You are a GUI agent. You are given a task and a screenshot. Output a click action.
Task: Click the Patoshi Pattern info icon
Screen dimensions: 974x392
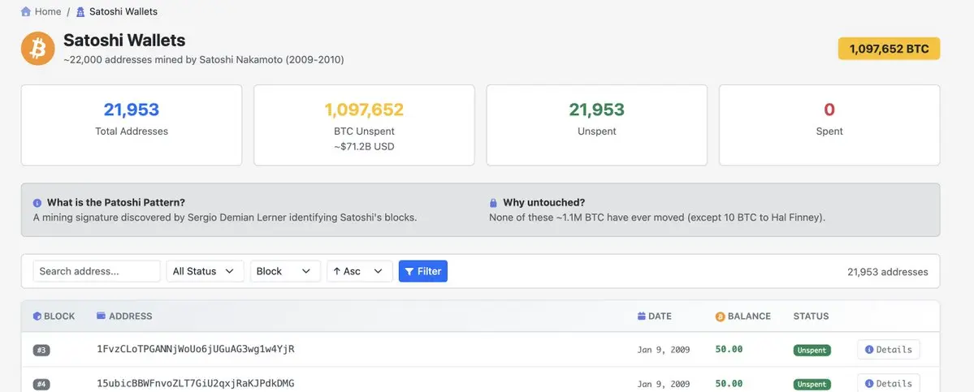pyautogui.click(x=37, y=203)
